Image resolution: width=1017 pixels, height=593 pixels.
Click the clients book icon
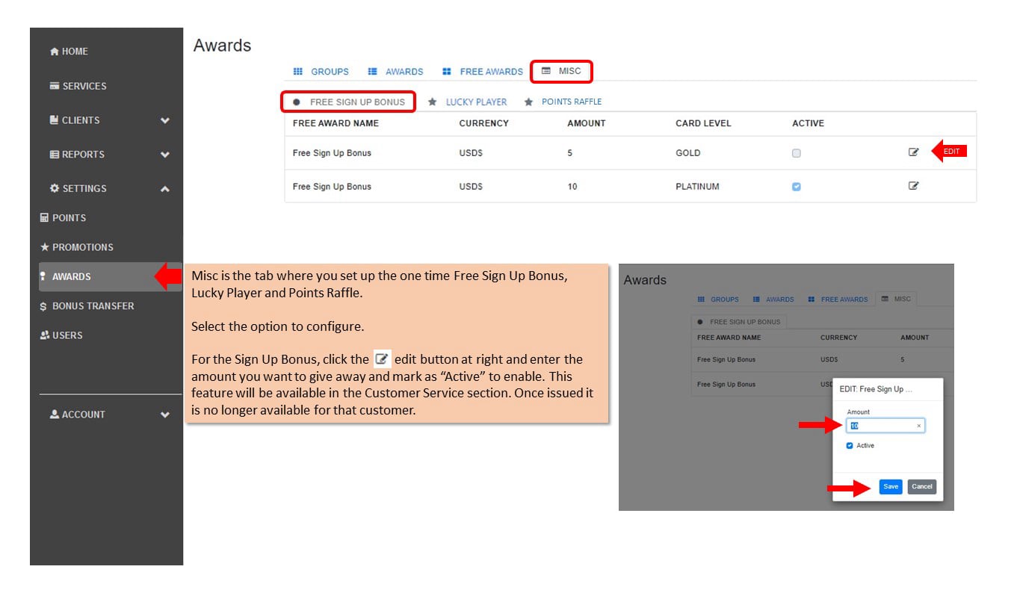pyautogui.click(x=54, y=119)
